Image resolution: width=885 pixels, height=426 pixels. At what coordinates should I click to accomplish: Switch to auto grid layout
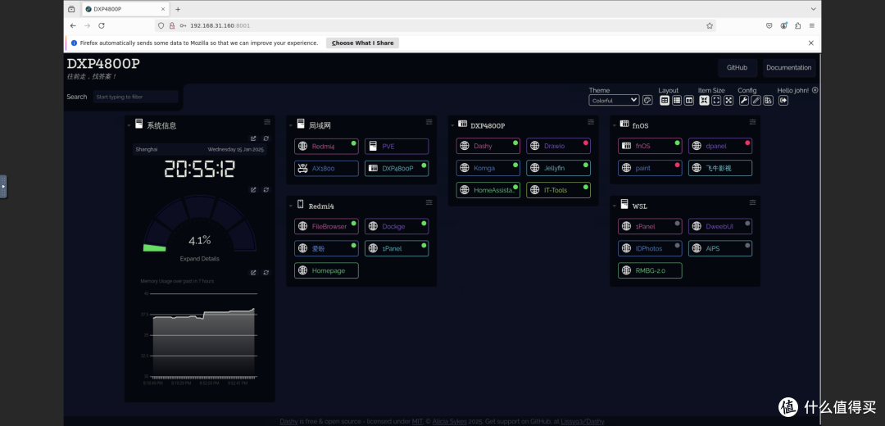(x=665, y=101)
